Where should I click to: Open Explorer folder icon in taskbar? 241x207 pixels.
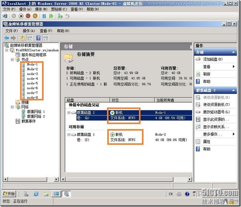[x=46, y=194]
